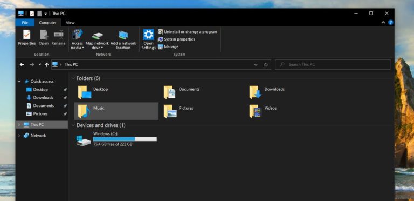Screen dimensions: 414x201
Task: Click the Search This PC field
Action: click(333, 64)
